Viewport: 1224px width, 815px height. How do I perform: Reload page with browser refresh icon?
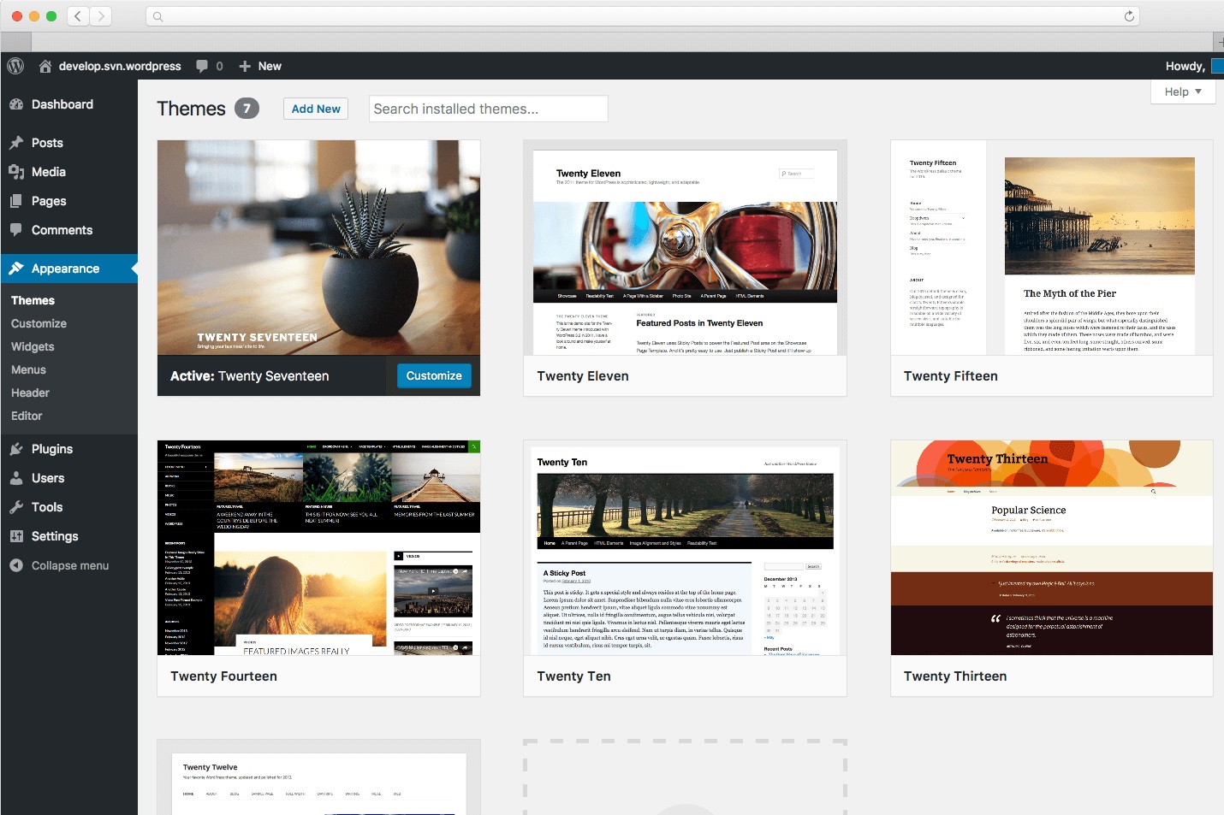pyautogui.click(x=1129, y=16)
